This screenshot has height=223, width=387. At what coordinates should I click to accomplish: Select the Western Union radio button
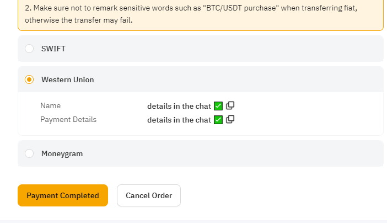point(29,79)
